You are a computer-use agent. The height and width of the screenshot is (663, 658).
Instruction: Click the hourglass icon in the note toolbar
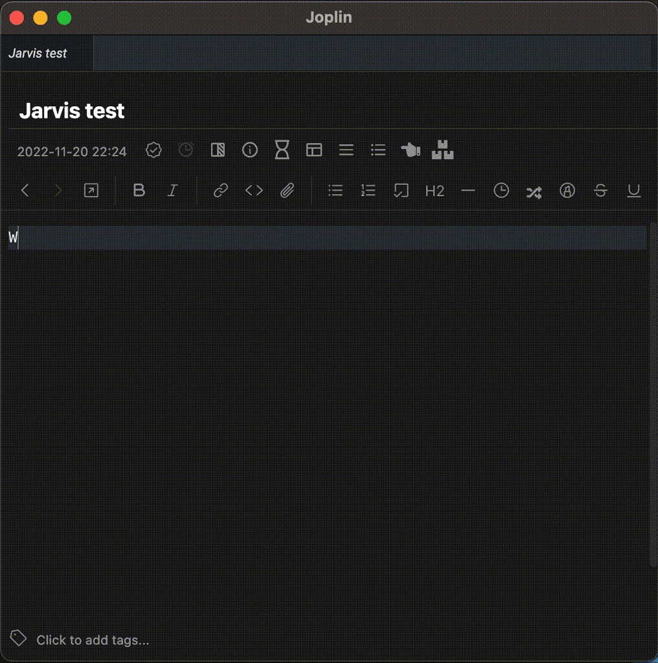[281, 150]
